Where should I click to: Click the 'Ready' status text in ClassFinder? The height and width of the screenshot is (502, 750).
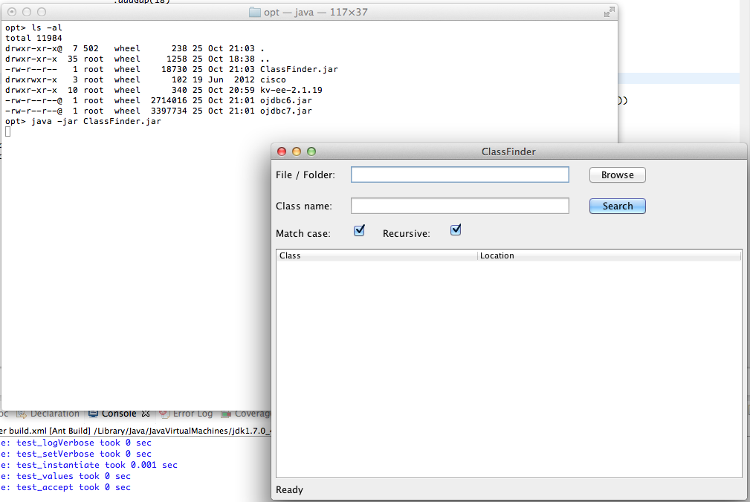tap(289, 489)
